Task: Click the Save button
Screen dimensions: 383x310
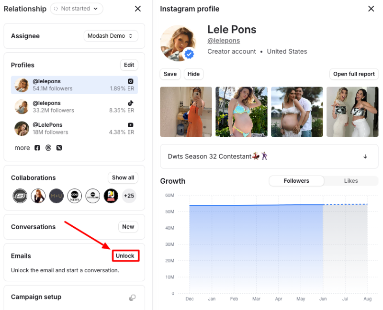Action: pyautogui.click(x=170, y=74)
